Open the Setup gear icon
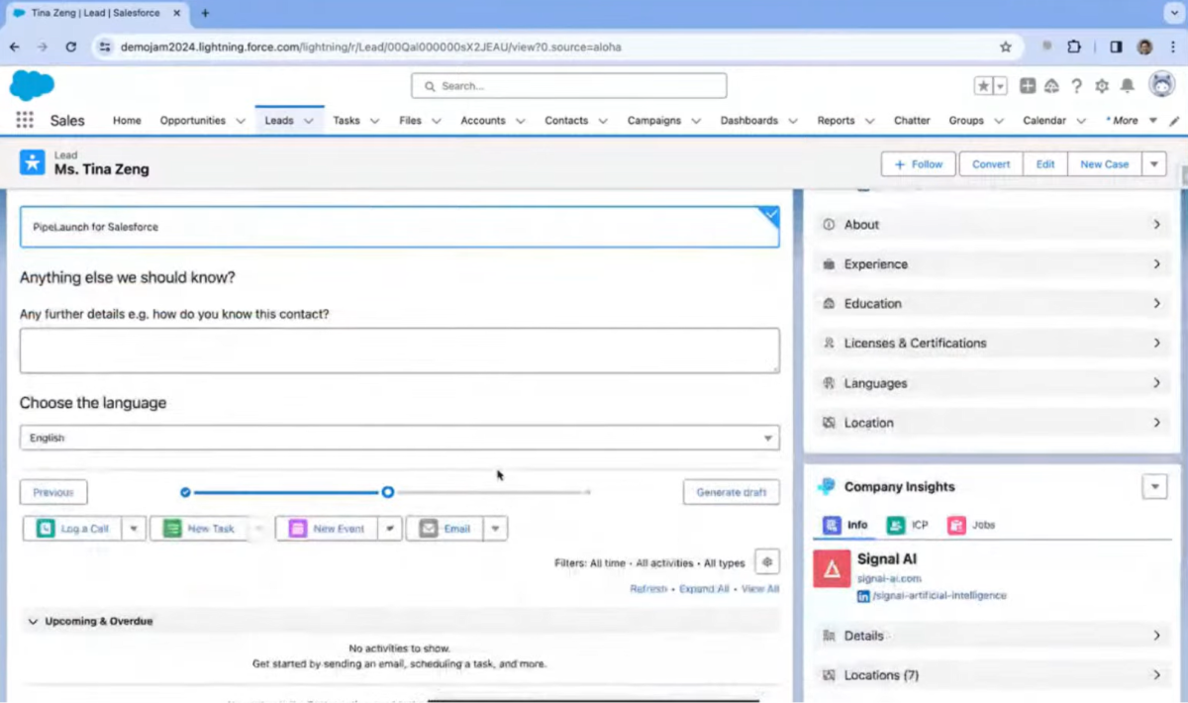This screenshot has width=1188, height=703. point(1102,86)
